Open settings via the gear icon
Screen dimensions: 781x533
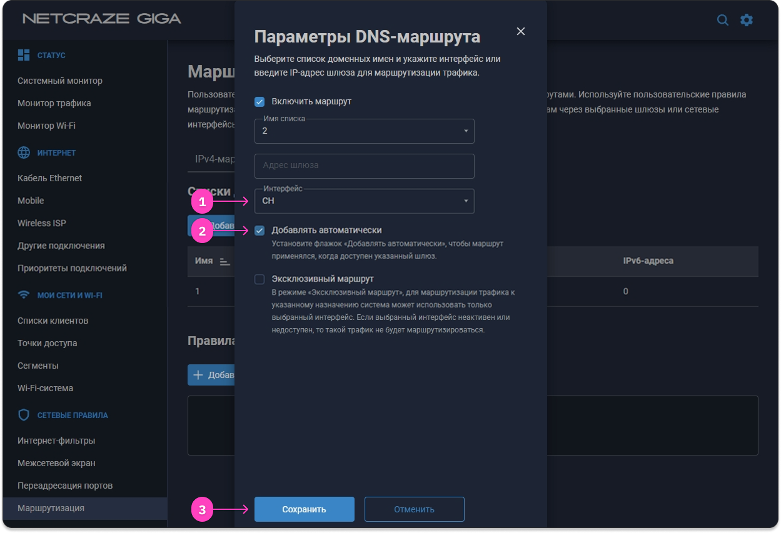[746, 20]
